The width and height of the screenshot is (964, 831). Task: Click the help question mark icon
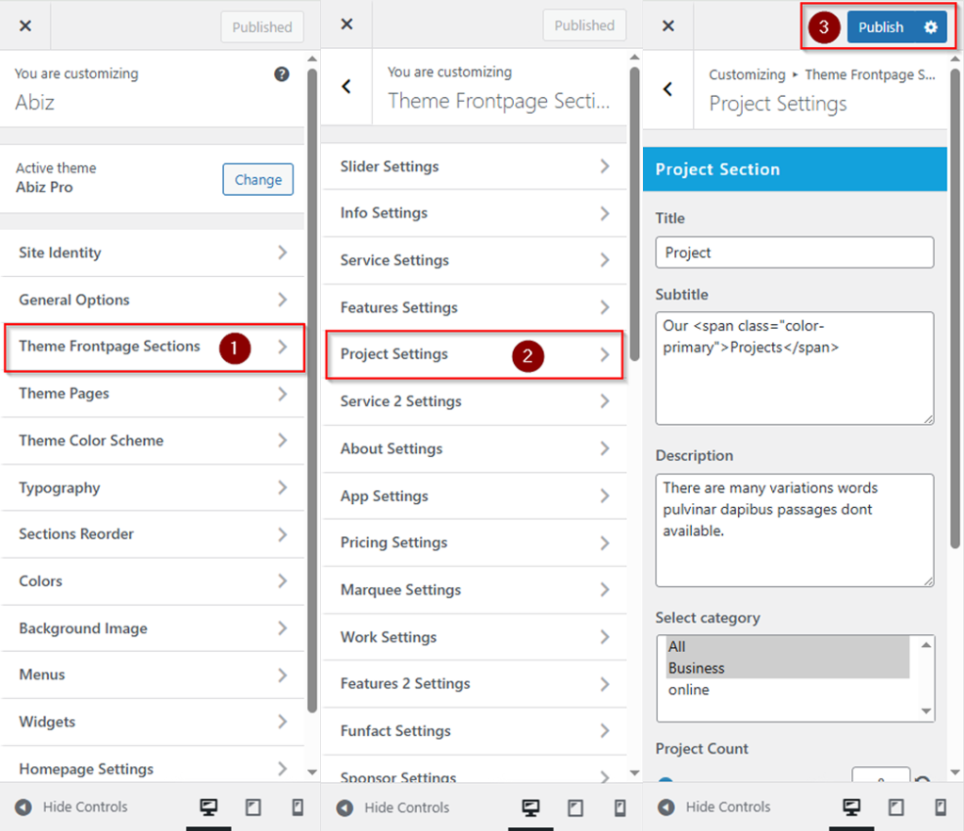[x=281, y=74]
